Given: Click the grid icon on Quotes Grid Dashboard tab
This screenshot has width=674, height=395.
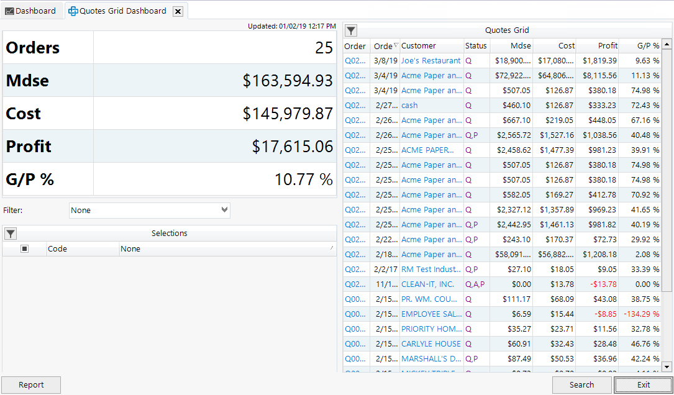Looking at the screenshot, I should (74, 11).
